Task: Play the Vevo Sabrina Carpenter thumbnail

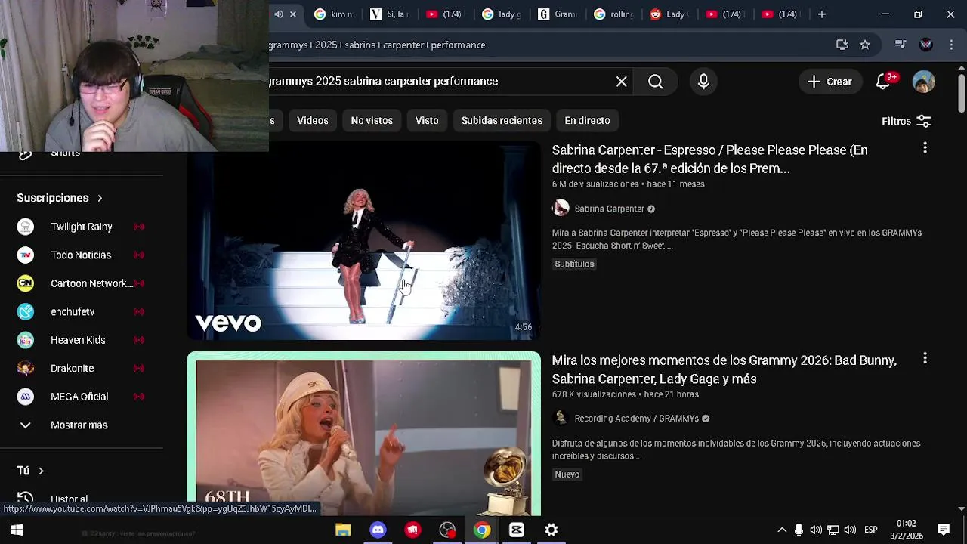Action: point(364,240)
